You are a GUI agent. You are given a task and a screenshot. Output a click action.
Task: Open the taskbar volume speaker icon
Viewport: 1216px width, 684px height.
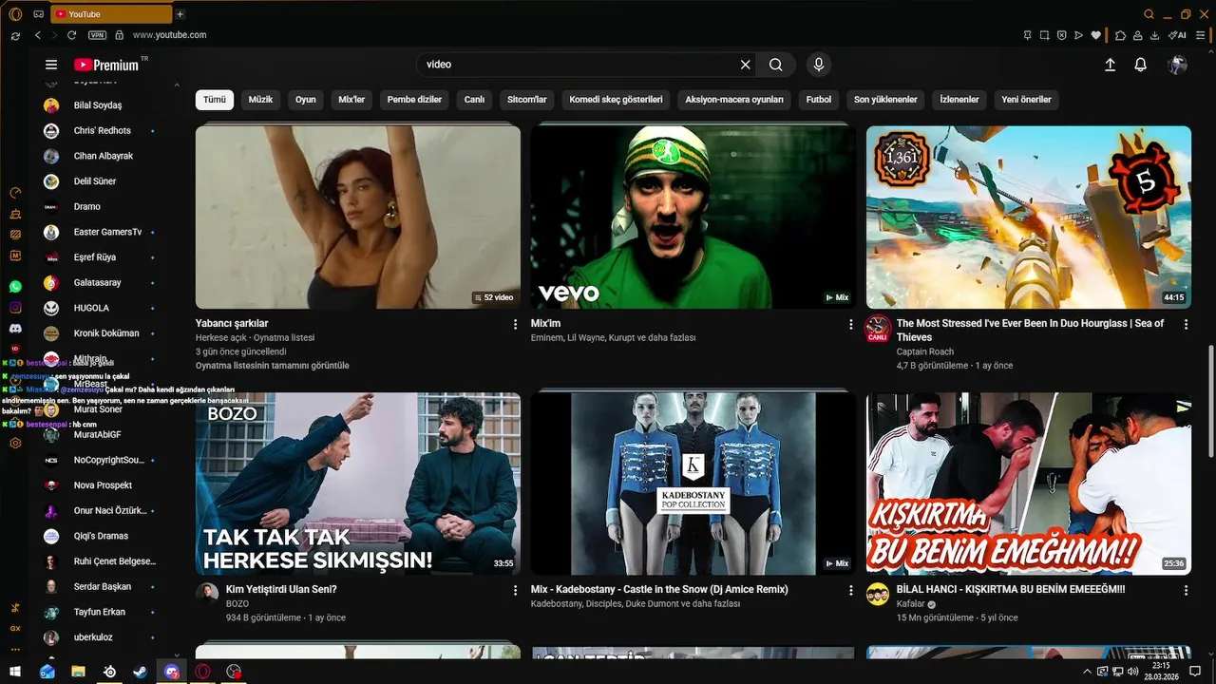coord(1132,672)
